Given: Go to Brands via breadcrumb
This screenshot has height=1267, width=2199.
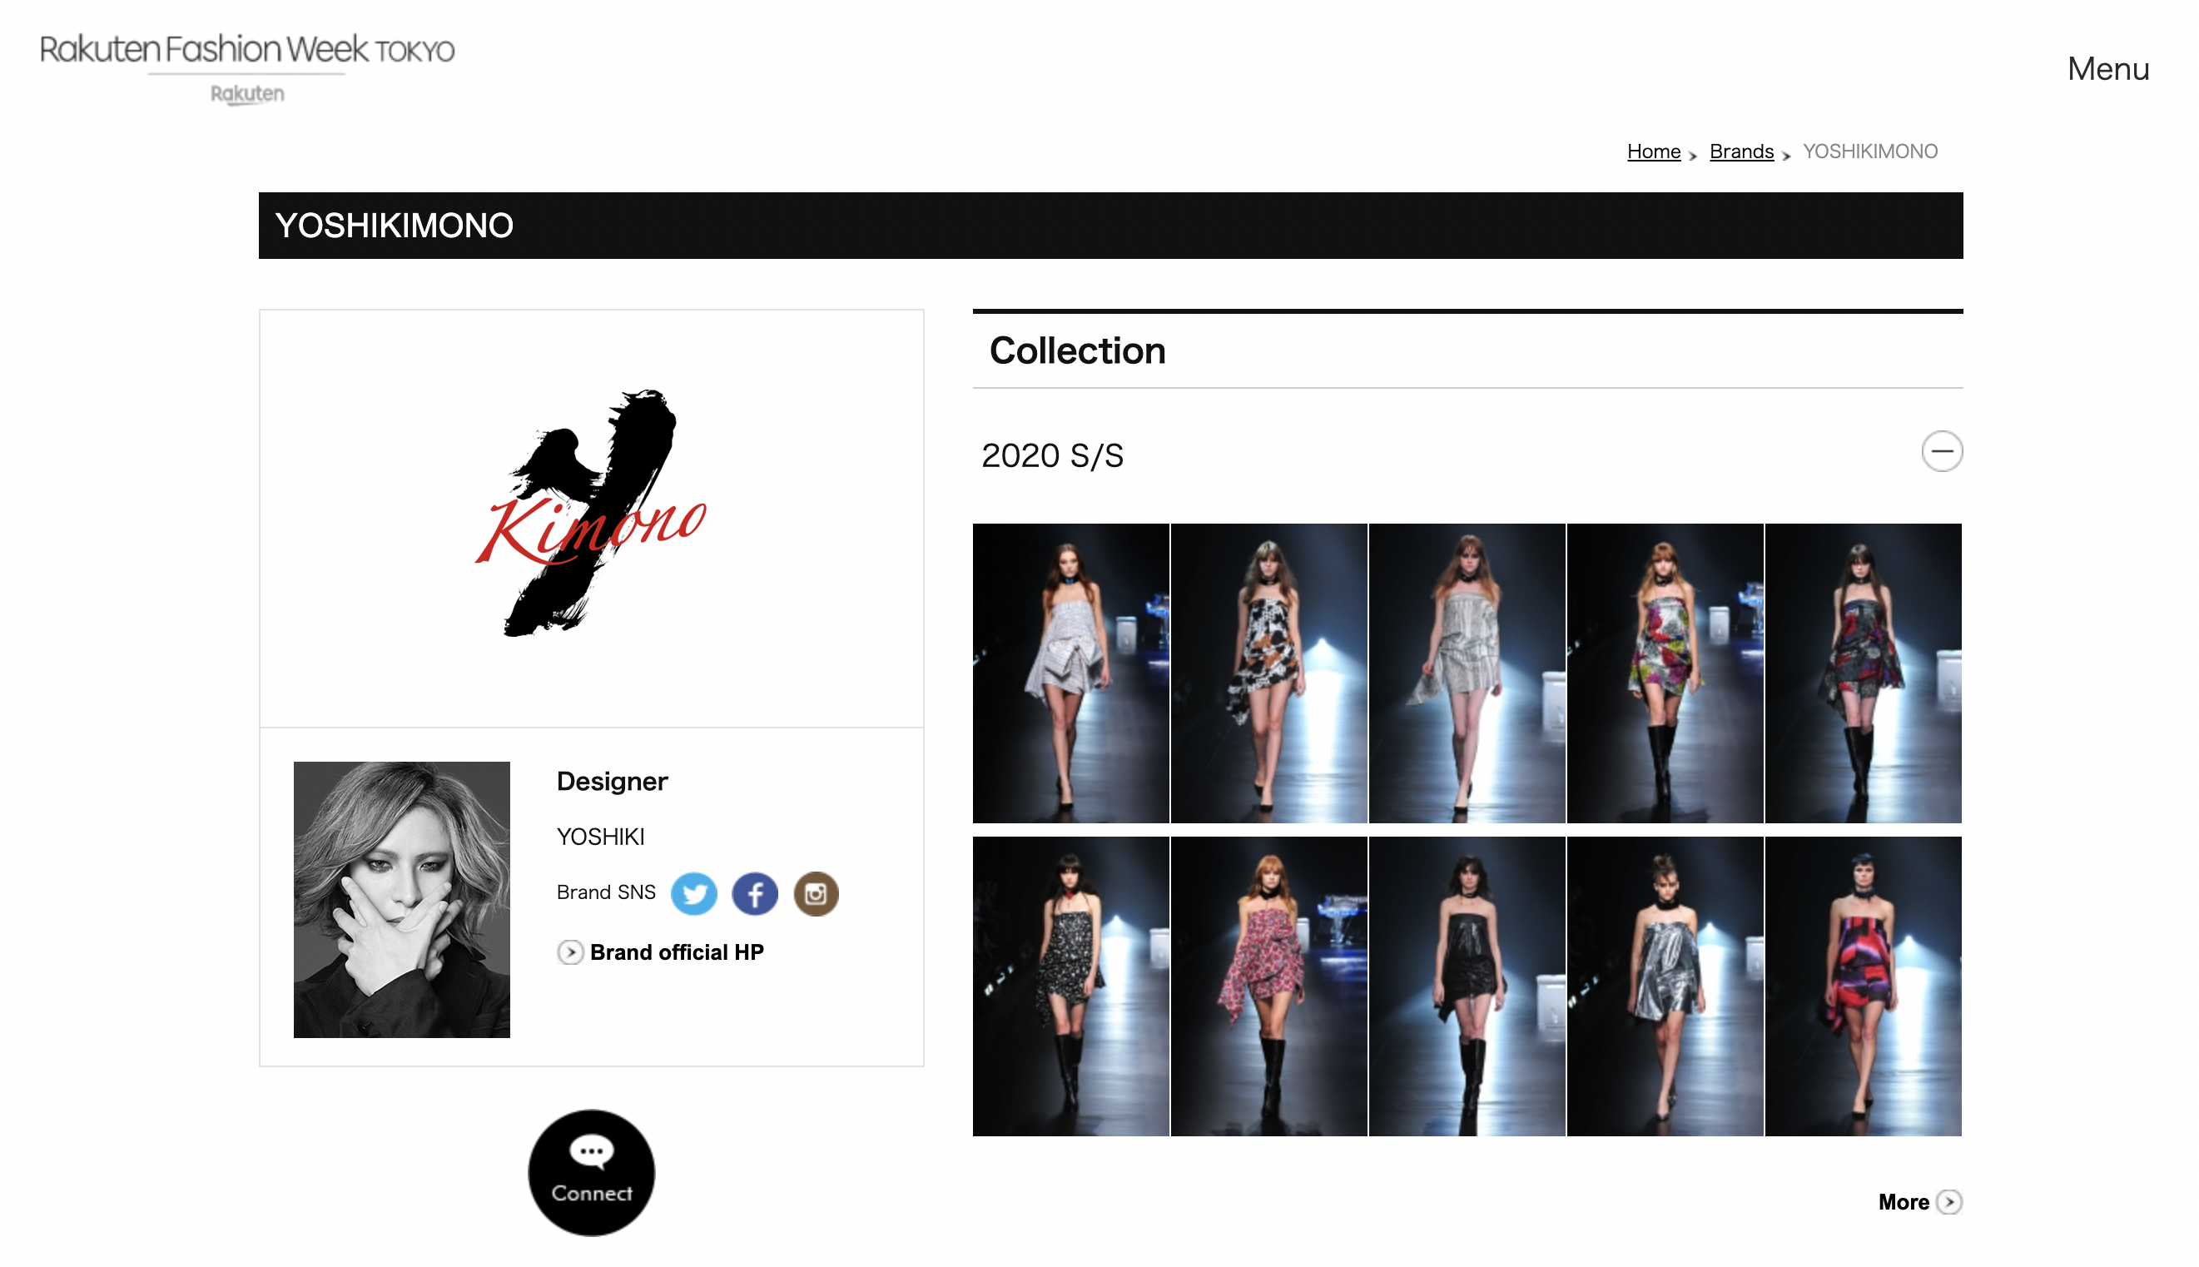Looking at the screenshot, I should coord(1740,152).
